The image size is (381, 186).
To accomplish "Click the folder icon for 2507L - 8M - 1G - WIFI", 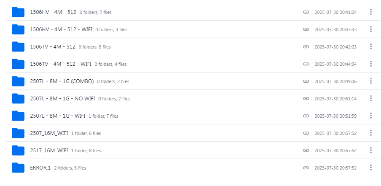I will tap(18, 116).
